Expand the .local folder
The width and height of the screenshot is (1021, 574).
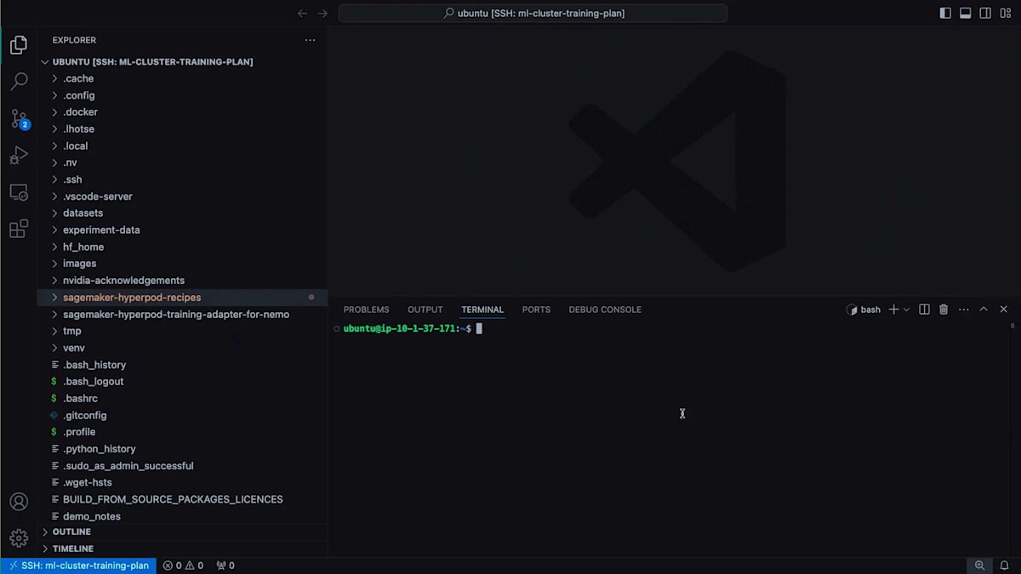coord(182,146)
